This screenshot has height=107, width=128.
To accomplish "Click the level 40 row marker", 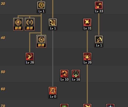I will tap(3, 38).
